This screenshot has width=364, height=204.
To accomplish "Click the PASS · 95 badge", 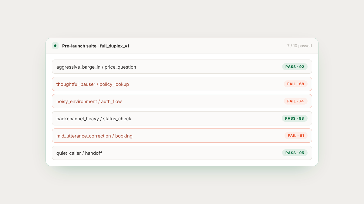I will 295,153.
